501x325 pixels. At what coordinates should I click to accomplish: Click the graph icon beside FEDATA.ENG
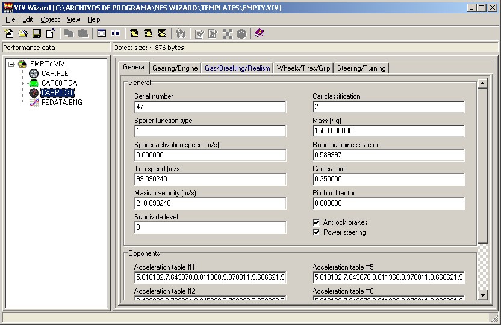pyautogui.click(x=33, y=103)
